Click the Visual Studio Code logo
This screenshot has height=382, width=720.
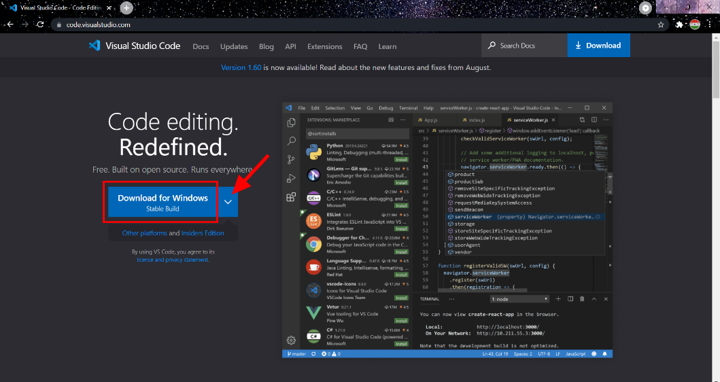(134, 46)
